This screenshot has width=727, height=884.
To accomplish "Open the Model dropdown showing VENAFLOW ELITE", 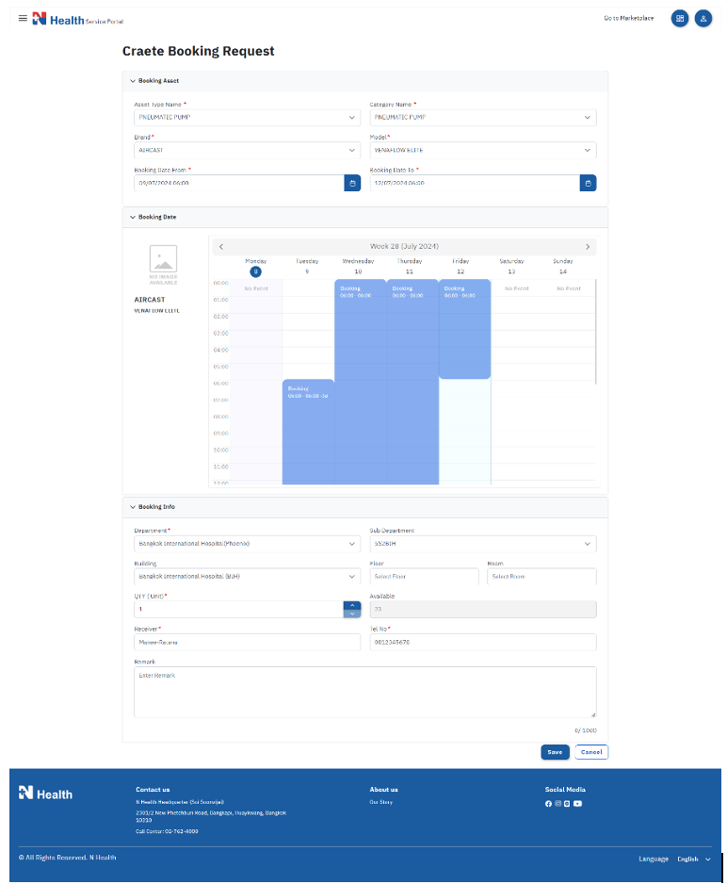I will (483, 151).
